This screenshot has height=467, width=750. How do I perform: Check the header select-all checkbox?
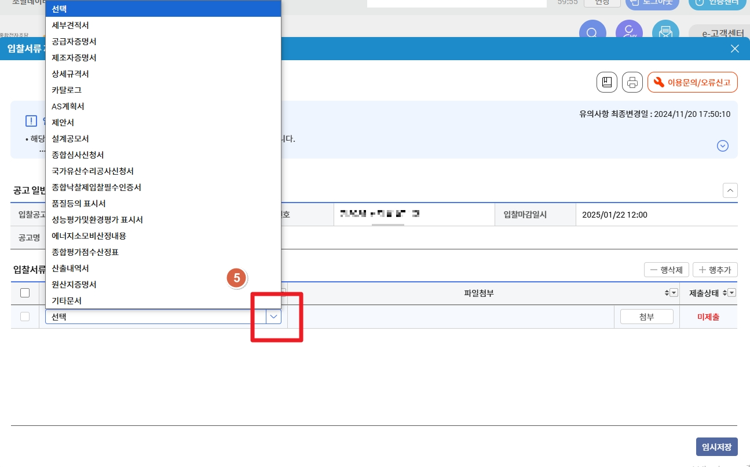pos(25,293)
